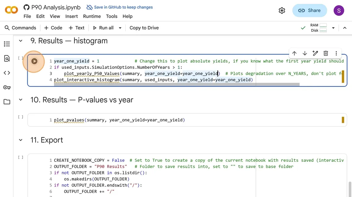Collapse section 9 Results — histogram
352x197 pixels.
[21, 41]
